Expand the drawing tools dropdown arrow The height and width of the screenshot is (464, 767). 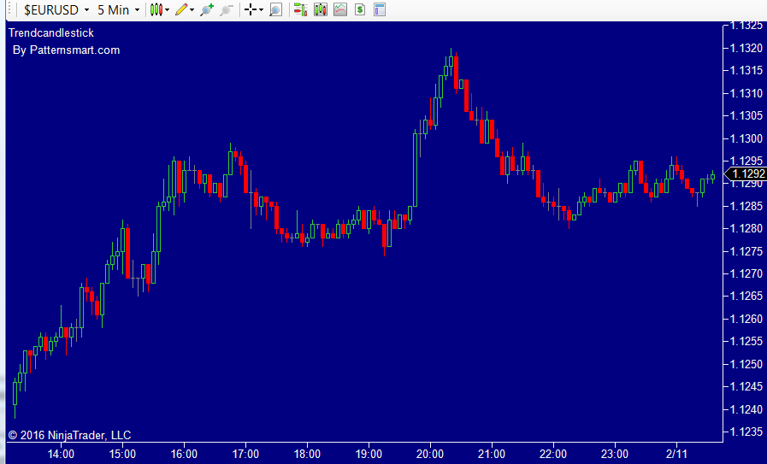192,9
